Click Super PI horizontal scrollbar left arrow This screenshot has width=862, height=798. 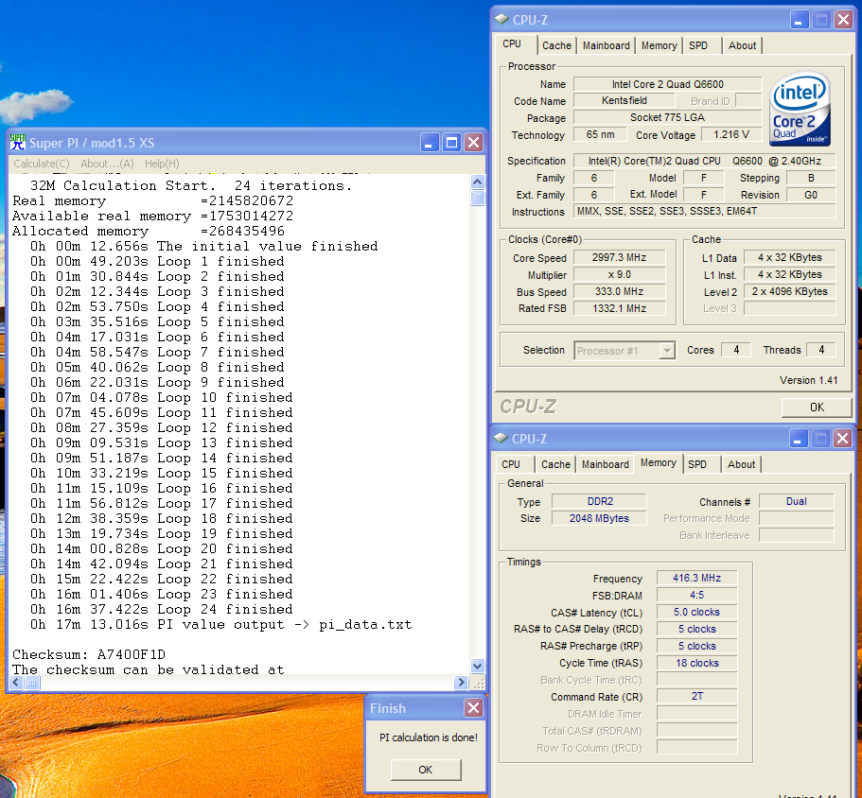15,683
